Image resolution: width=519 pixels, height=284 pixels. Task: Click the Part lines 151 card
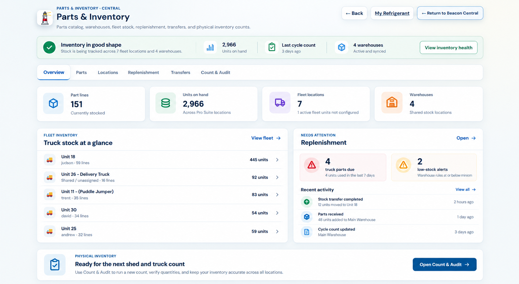(x=91, y=104)
